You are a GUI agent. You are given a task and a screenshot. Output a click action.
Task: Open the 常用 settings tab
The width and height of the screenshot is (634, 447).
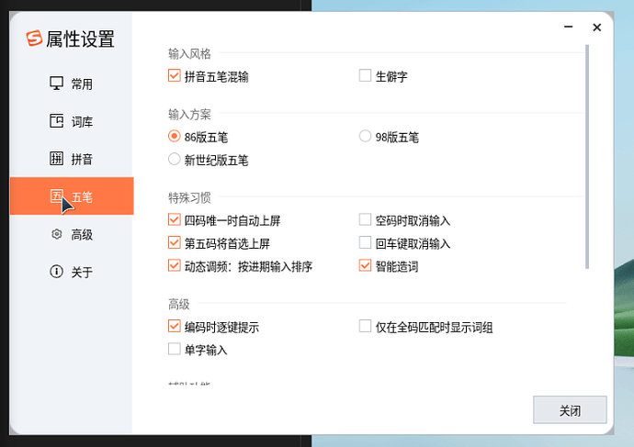click(72, 84)
